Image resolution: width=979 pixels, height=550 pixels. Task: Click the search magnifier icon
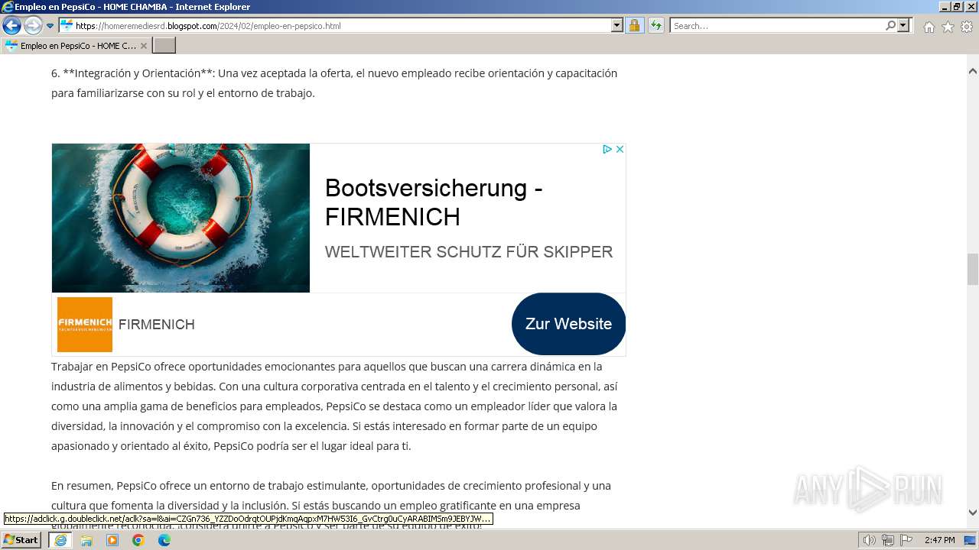click(x=890, y=25)
